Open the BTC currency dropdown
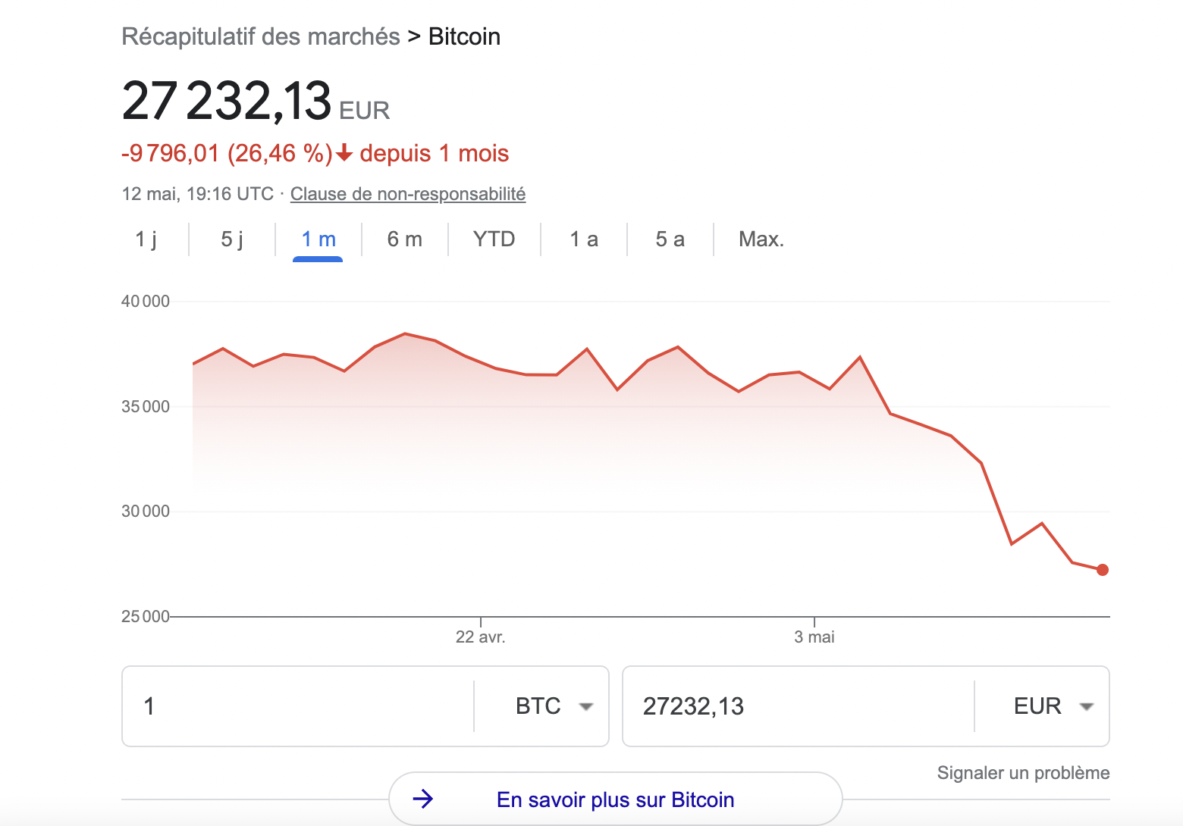 [554, 706]
